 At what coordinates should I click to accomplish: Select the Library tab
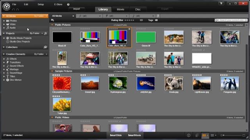coord(103,9)
